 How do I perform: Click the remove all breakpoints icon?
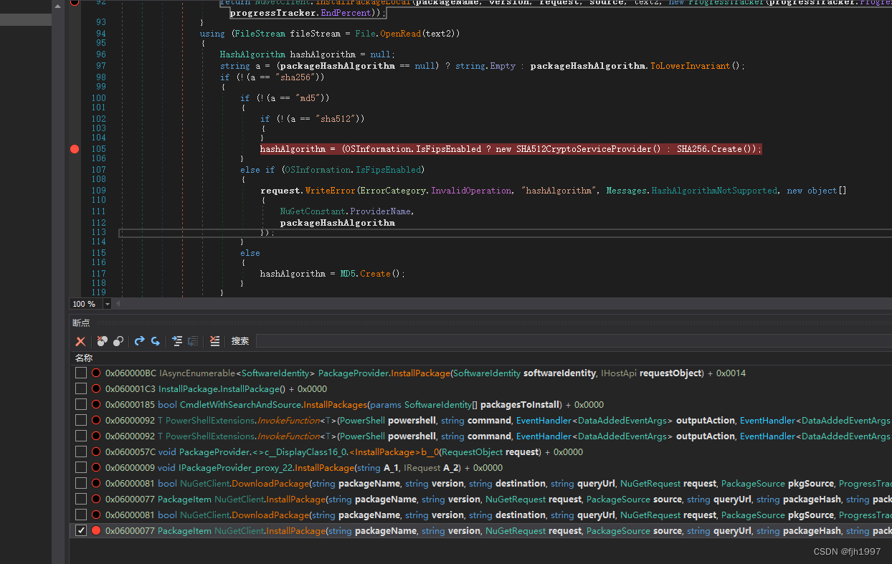click(x=103, y=341)
